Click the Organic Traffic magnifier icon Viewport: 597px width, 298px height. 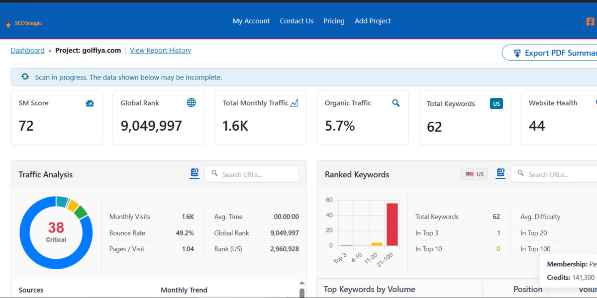[396, 103]
